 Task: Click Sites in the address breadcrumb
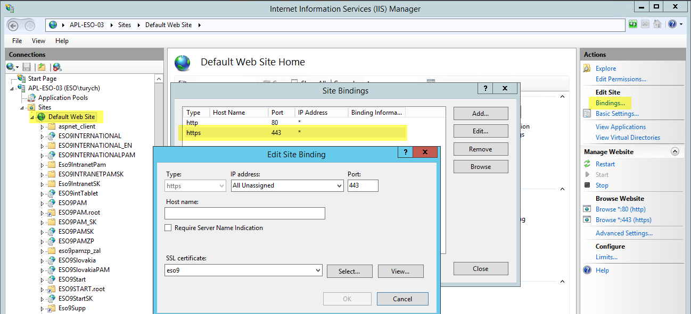click(x=125, y=25)
